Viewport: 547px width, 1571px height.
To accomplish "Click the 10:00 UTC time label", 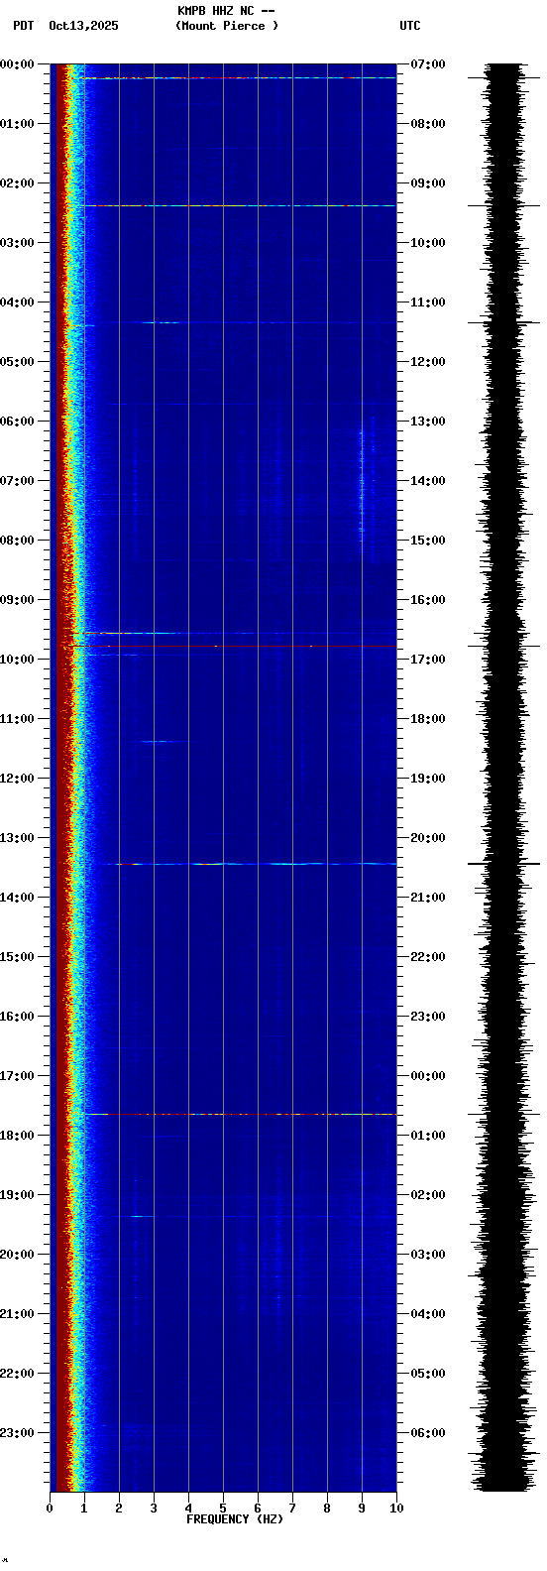I will (428, 242).
